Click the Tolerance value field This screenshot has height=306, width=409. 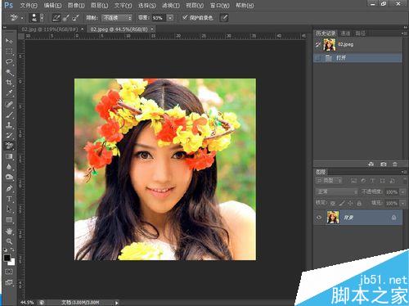tap(159, 18)
